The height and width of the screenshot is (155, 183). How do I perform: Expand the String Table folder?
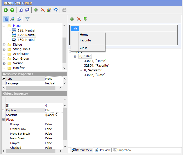tap(4, 49)
